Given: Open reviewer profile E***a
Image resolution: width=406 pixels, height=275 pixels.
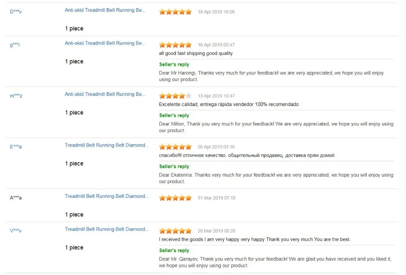Looking at the screenshot, I should pyautogui.click(x=16, y=147).
